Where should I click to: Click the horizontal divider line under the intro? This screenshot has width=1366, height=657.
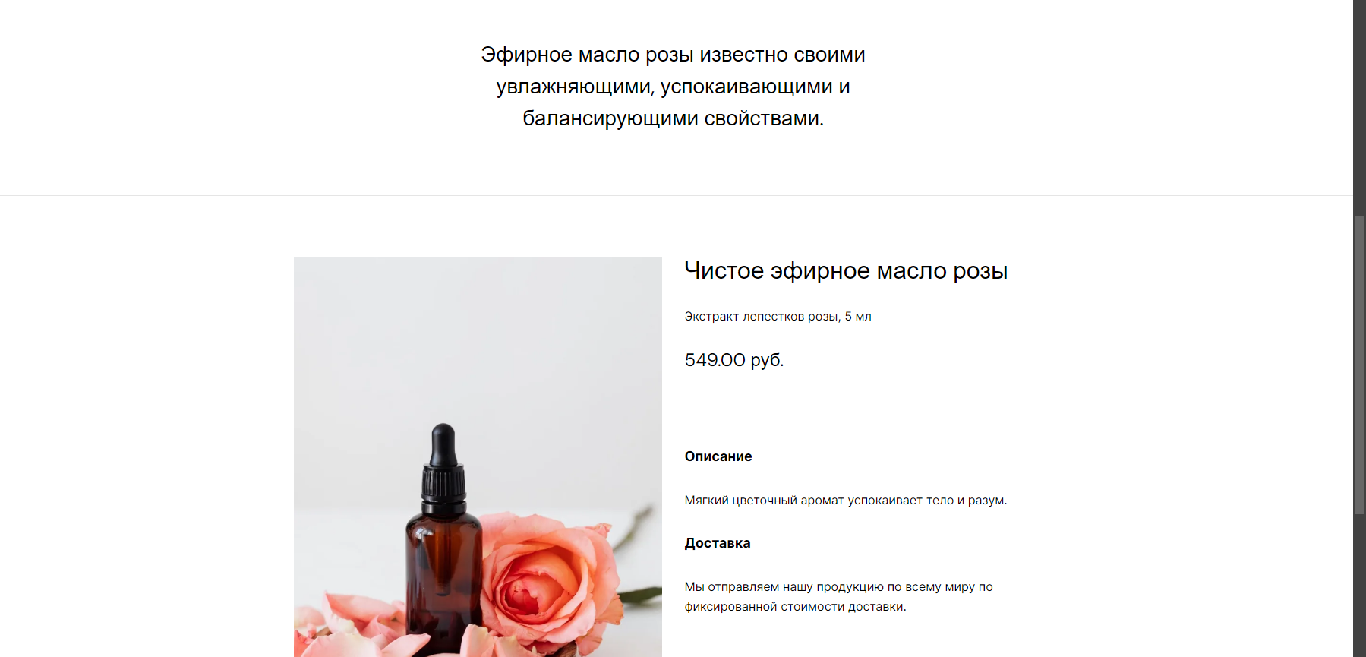[676, 196]
